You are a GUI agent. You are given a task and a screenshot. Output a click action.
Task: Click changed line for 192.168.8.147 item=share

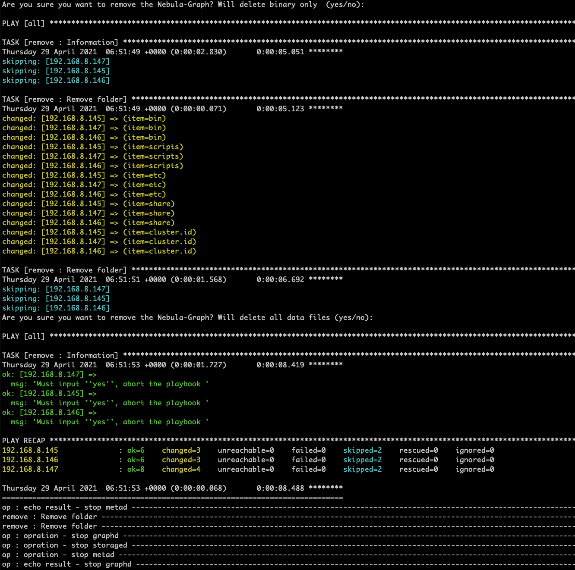click(x=88, y=213)
